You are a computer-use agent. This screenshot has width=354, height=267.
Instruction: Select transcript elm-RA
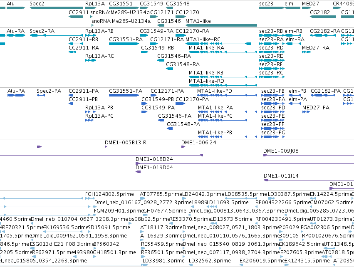(x=295, y=39)
